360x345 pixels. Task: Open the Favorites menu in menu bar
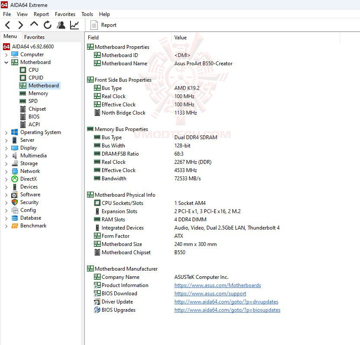(65, 14)
